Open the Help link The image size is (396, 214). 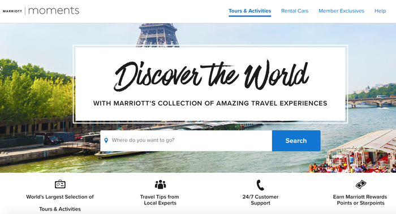point(380,11)
